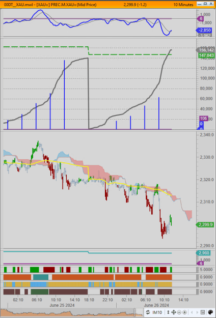Image resolution: width=216 pixels, height=318 pixels.
Task: Maximize the XAU chart window
Action: 205,4
